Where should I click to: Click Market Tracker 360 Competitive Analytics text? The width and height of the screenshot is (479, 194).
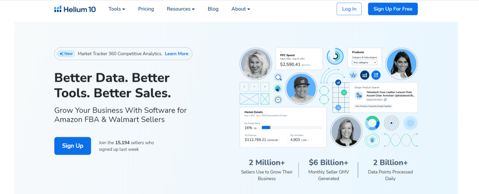[120, 53]
